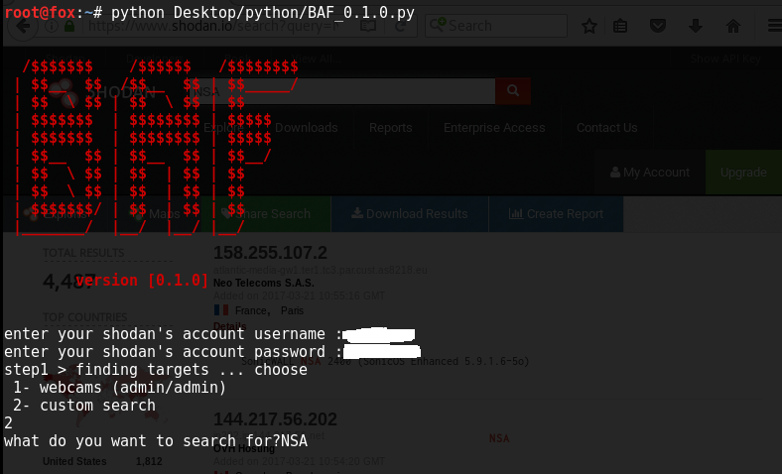Open Details link under Neo Telecoms result
782x474 pixels.
(230, 326)
